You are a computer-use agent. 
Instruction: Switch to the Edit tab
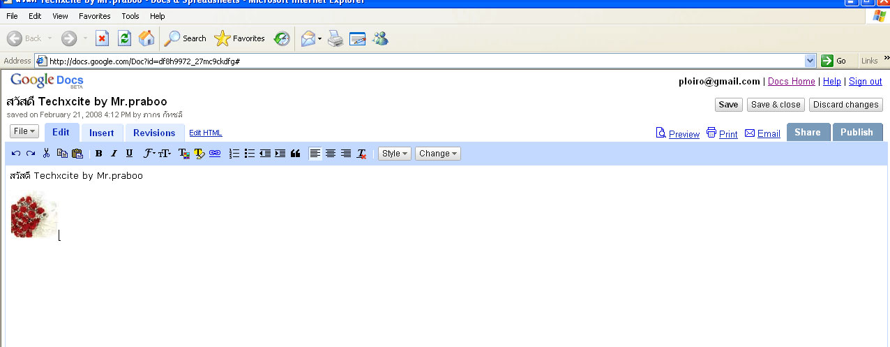pyautogui.click(x=61, y=133)
